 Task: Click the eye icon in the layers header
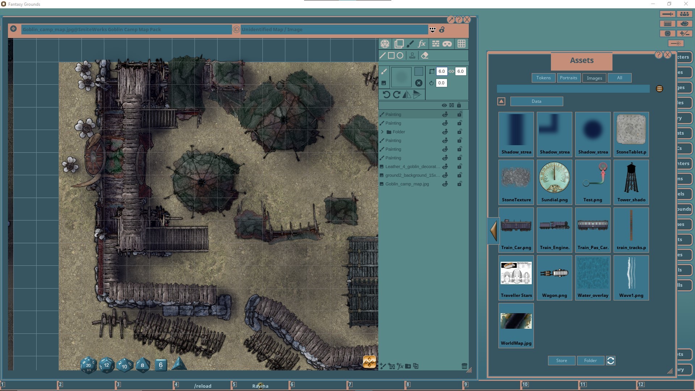(444, 105)
